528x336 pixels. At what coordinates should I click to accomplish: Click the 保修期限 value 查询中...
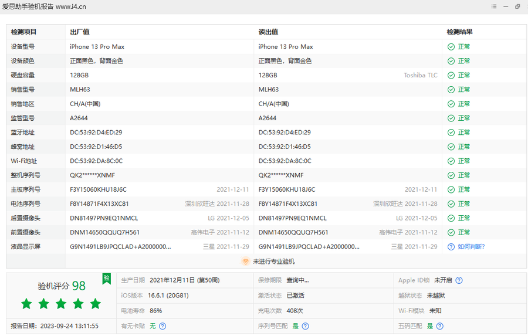pyautogui.click(x=297, y=280)
